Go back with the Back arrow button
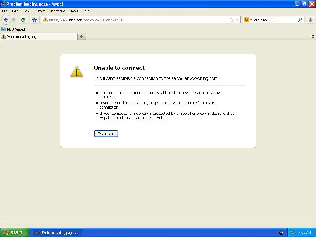 pos(6,20)
